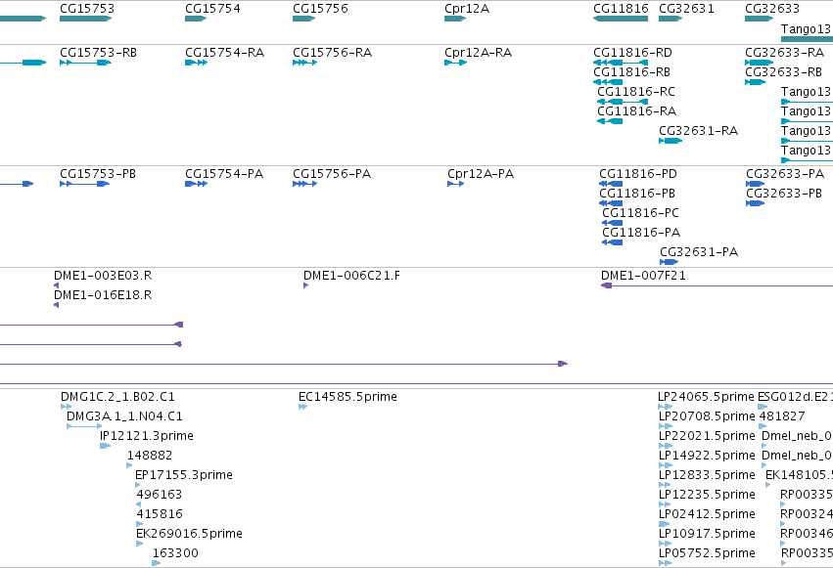The height and width of the screenshot is (568, 833).
Task: Select the DME1-006C21.F marker triangle
Action: [306, 285]
